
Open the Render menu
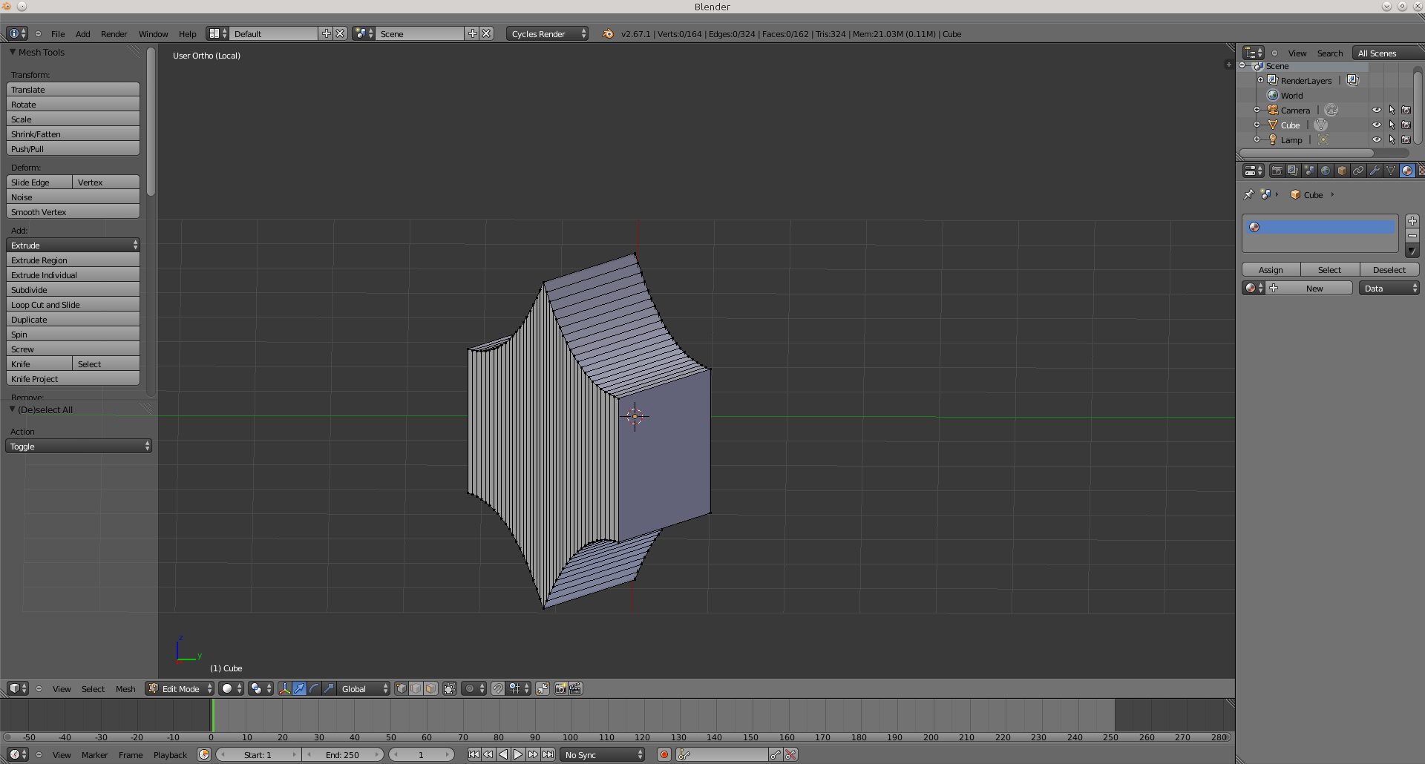point(114,34)
